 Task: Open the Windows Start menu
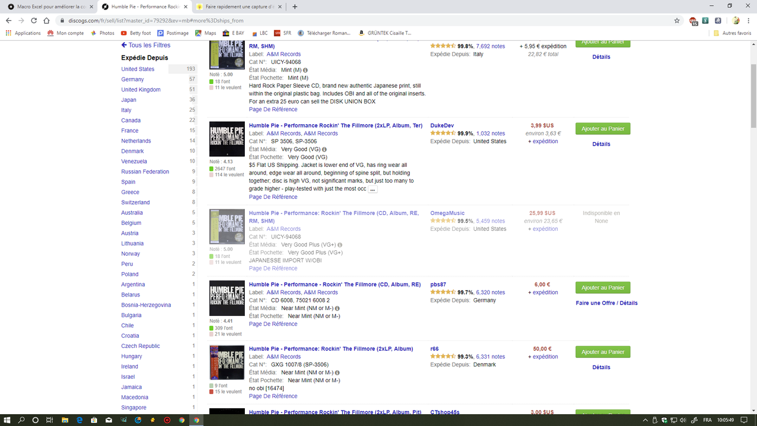click(x=7, y=419)
